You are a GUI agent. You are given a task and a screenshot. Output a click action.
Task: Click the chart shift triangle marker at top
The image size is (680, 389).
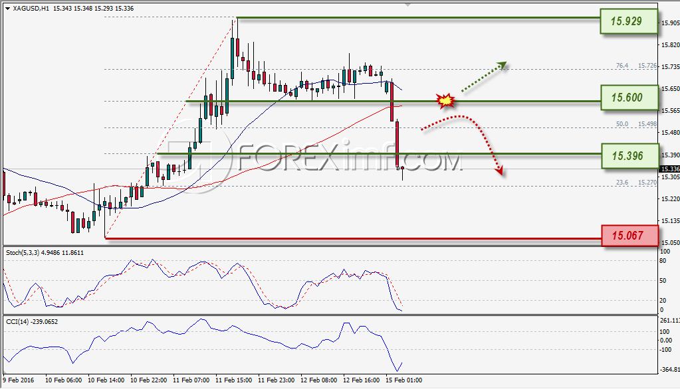pos(407,5)
